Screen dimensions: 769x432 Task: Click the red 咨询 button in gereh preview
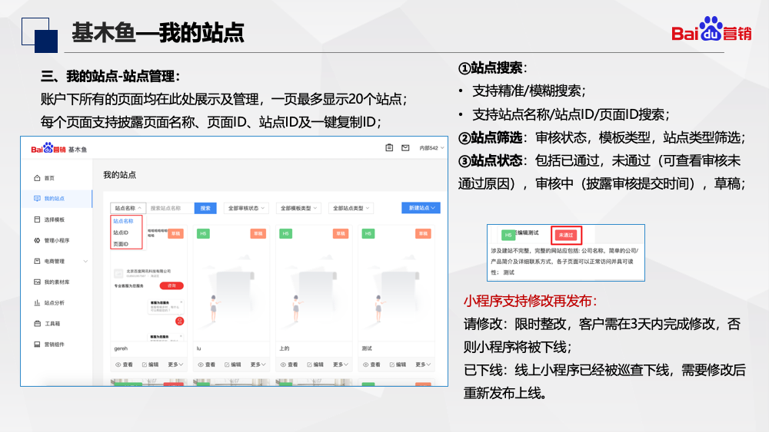pos(171,285)
